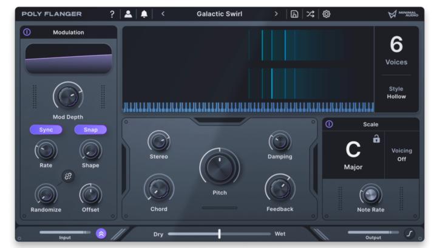Image resolution: width=437 pixels, height=248 pixels.
Task: Save preset with the floppy disk icon
Action: [x=294, y=14]
